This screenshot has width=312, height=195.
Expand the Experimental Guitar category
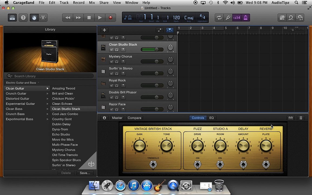[47, 104]
